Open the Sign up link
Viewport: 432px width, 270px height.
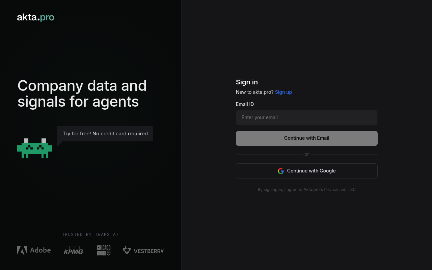[x=283, y=92]
